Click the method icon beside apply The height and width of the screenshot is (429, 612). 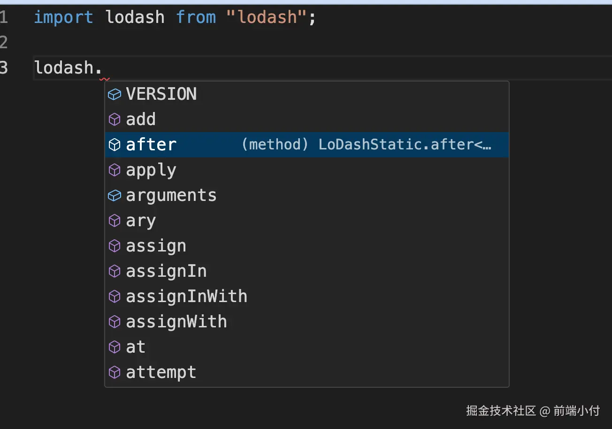tap(115, 170)
